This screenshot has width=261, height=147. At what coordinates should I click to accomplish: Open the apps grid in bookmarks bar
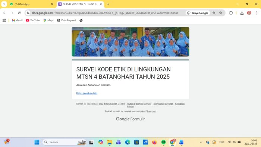click(x=4, y=20)
